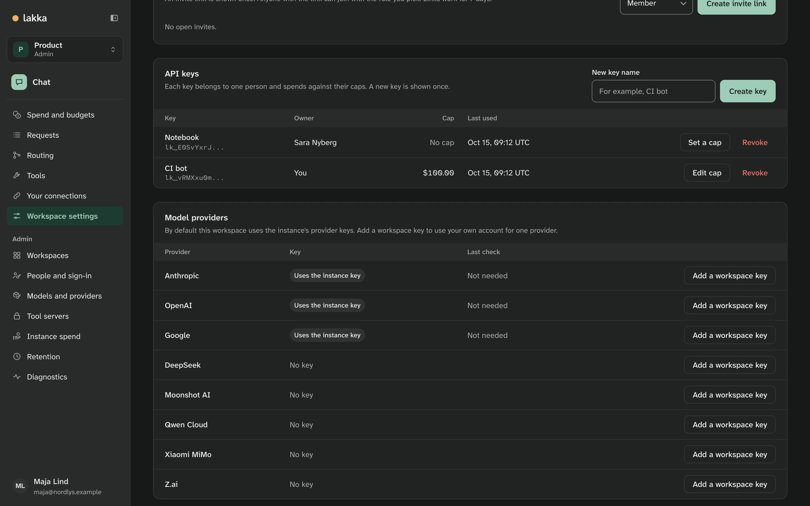Add a workspace key for OpenAI
Image resolution: width=810 pixels, height=506 pixels.
(x=730, y=306)
